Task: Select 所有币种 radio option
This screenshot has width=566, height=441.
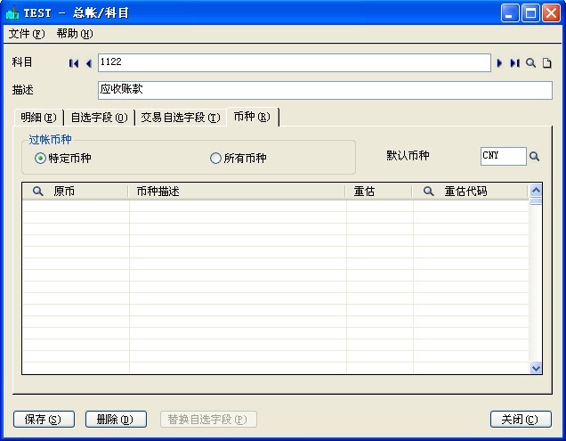Action: click(x=215, y=159)
